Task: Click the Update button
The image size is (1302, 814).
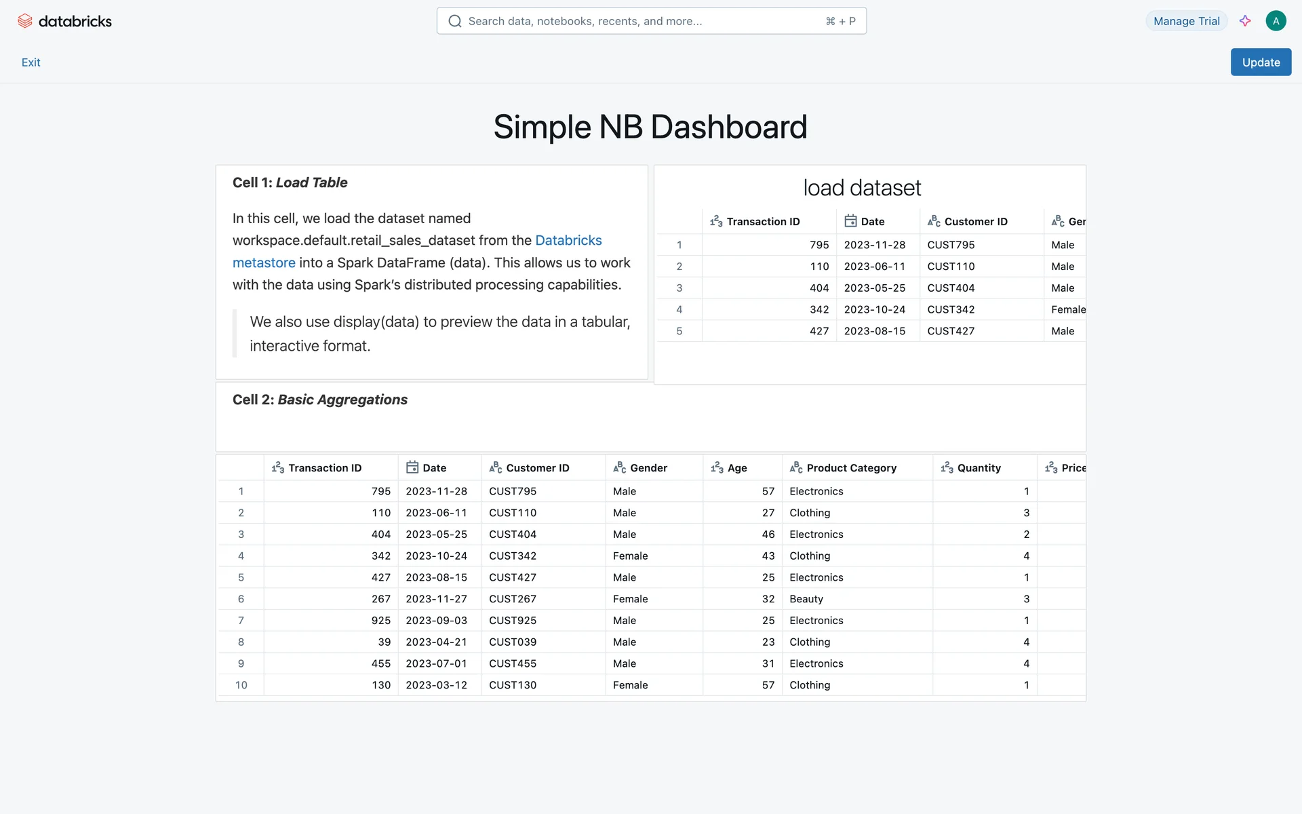Action: tap(1261, 62)
